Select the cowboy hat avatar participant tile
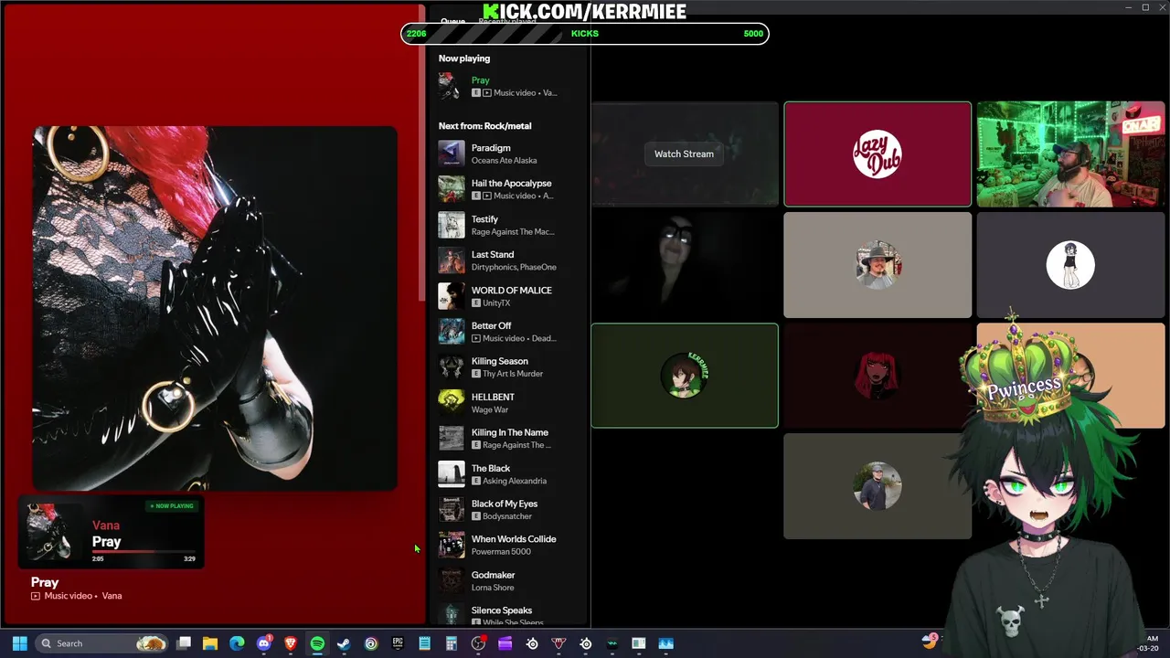The width and height of the screenshot is (1170, 658). (x=877, y=265)
